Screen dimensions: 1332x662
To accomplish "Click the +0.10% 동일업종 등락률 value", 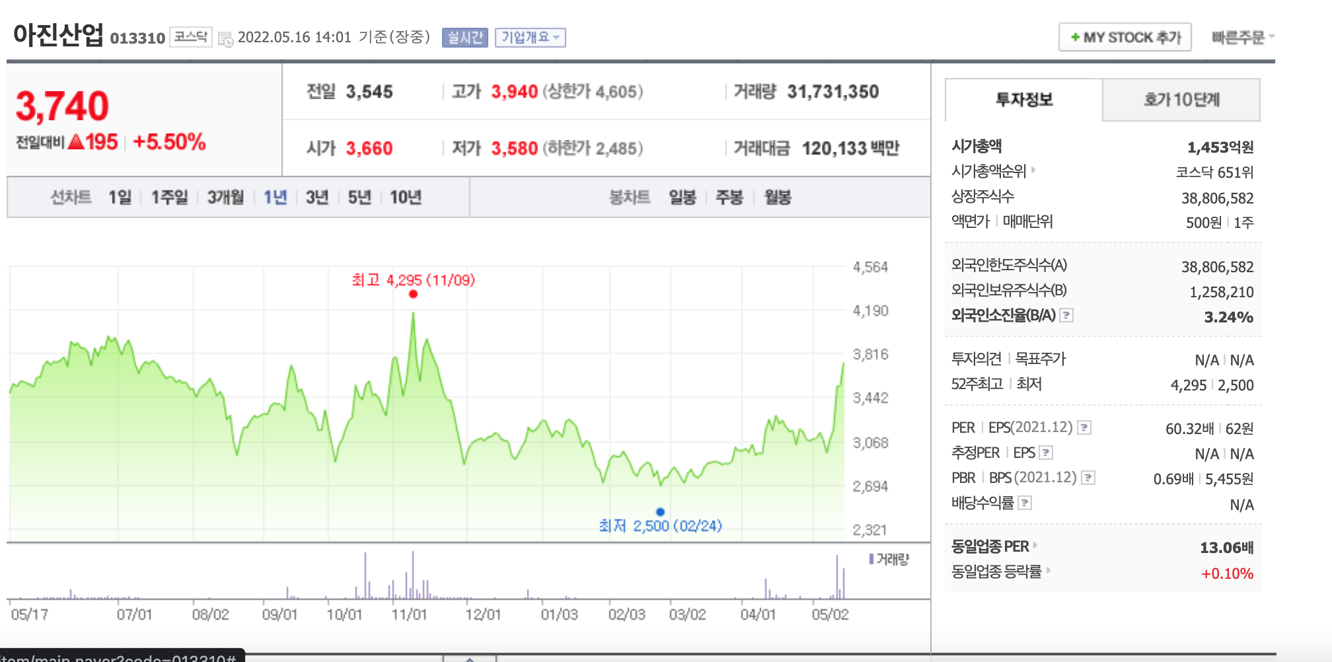I will click(x=1227, y=573).
